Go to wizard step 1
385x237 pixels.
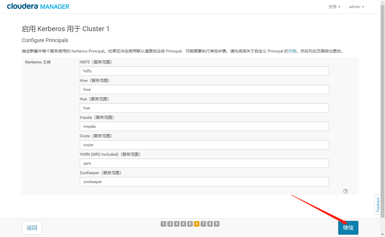click(x=163, y=224)
